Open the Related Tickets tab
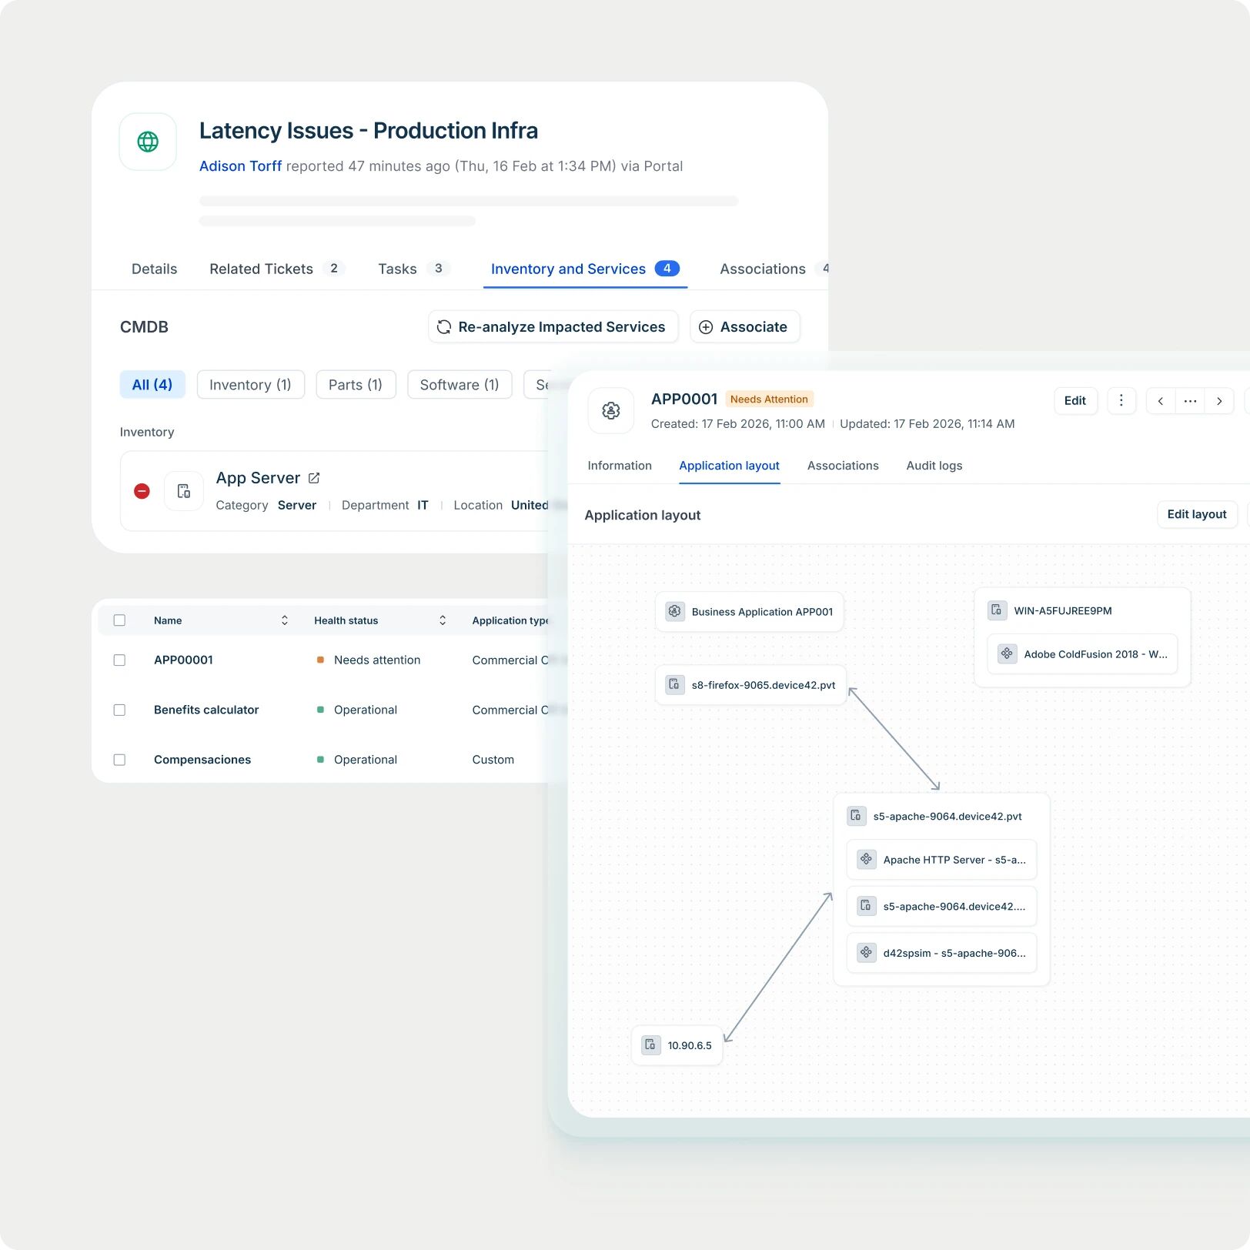 (x=276, y=269)
